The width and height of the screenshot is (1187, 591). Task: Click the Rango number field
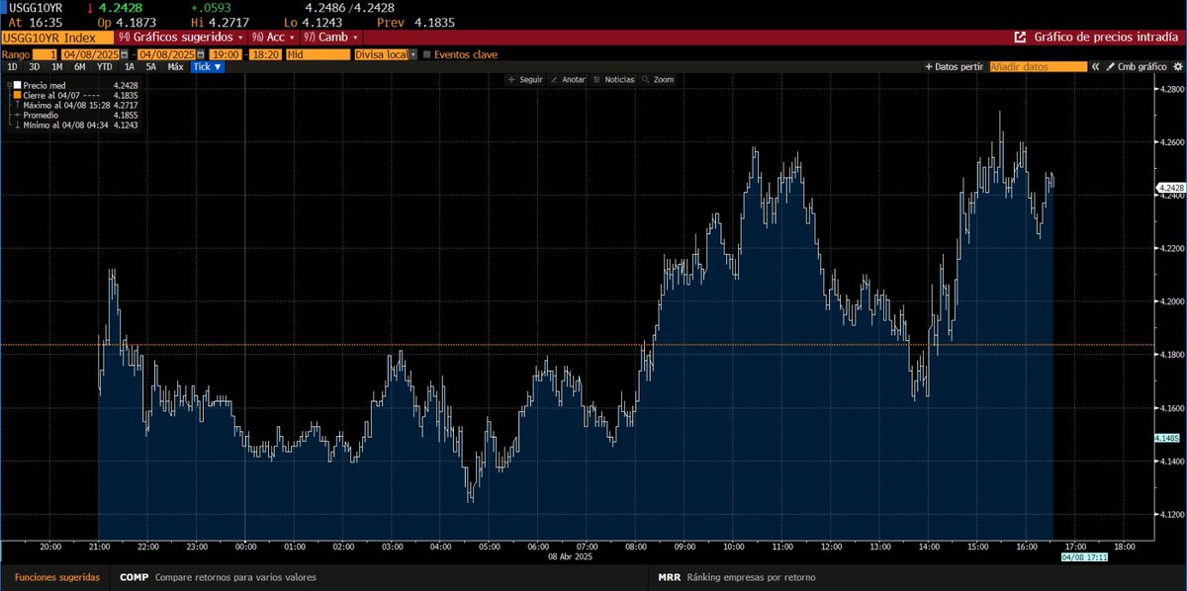tap(45, 54)
